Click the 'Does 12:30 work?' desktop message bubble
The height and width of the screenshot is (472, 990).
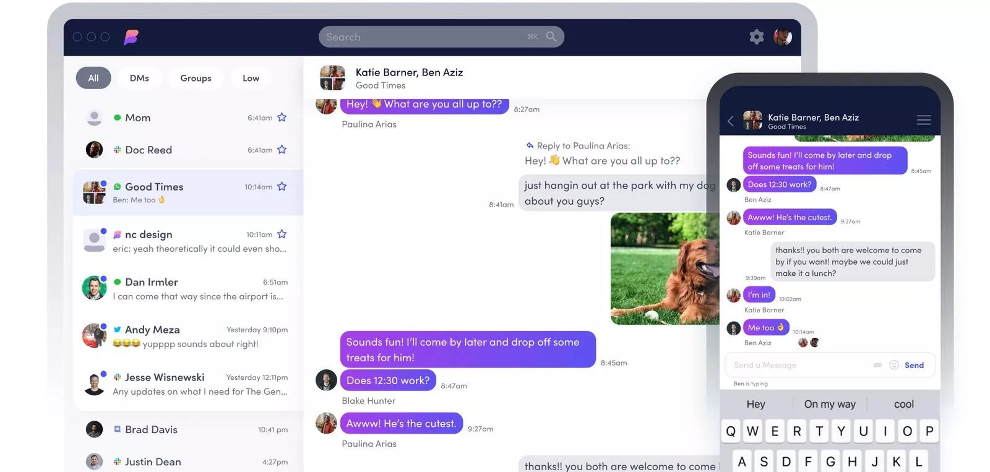click(x=388, y=380)
